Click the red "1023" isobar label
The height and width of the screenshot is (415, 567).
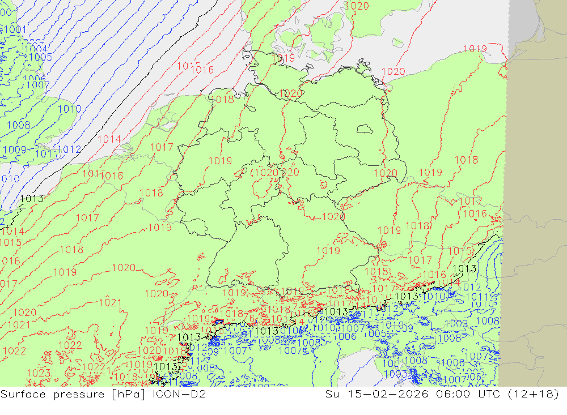pos(39,373)
